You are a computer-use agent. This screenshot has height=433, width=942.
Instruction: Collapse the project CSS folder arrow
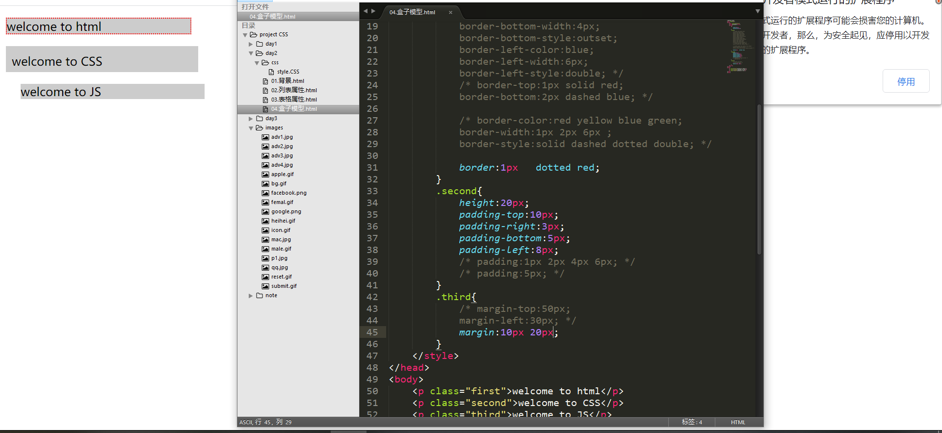tap(245, 35)
